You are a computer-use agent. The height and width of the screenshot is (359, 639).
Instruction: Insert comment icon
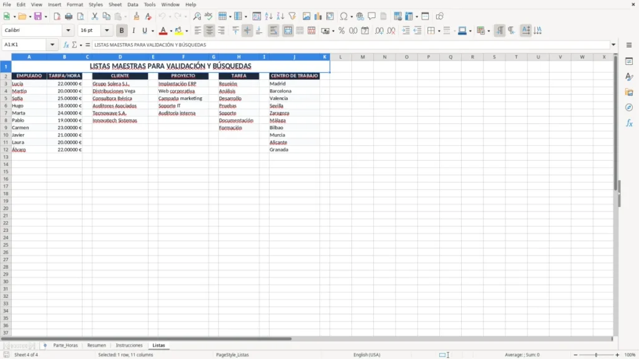(x=372, y=16)
